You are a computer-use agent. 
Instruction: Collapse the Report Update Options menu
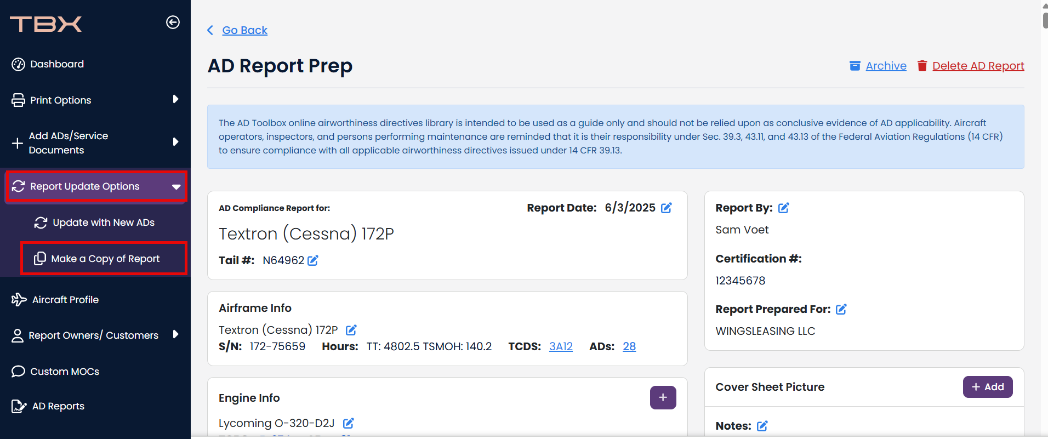point(176,187)
